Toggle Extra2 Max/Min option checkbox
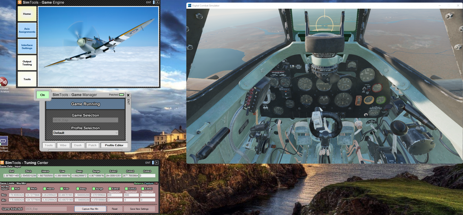 tap(126, 189)
